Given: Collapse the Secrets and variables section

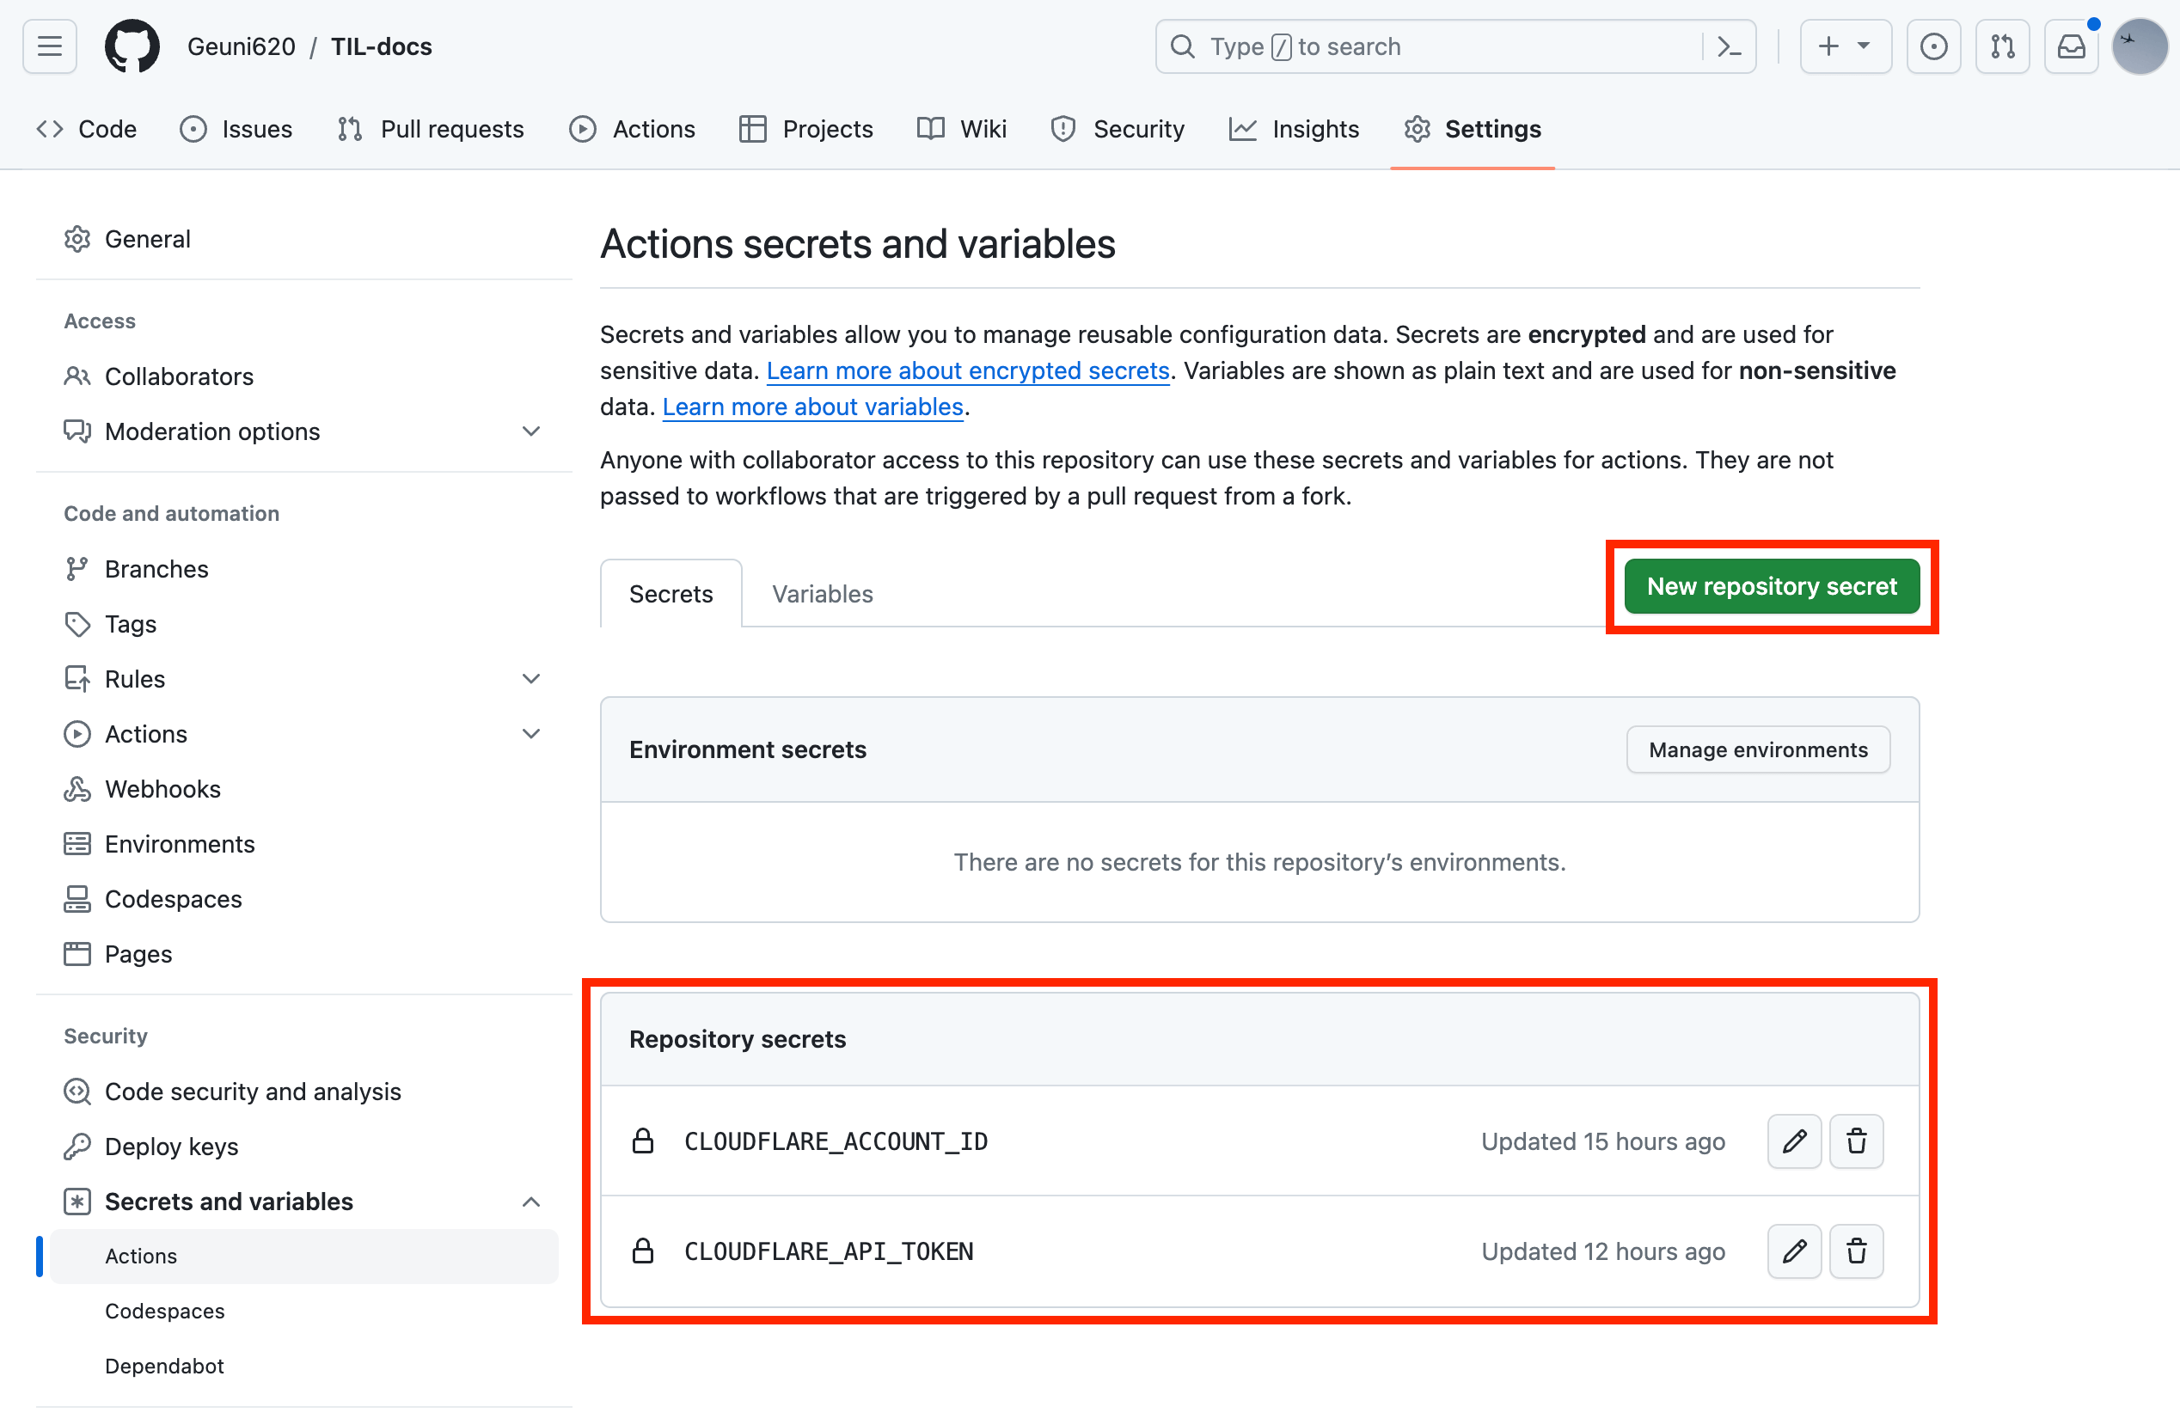Looking at the screenshot, I should point(530,1202).
